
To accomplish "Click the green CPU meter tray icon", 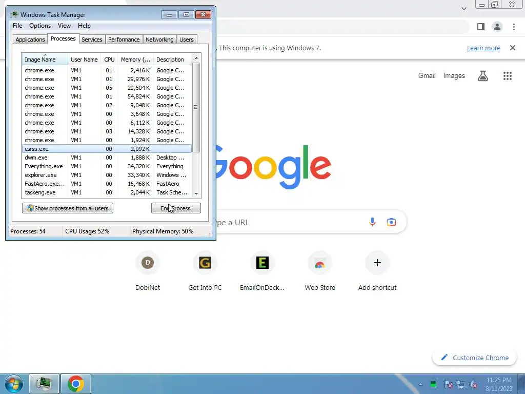I will [433, 384].
